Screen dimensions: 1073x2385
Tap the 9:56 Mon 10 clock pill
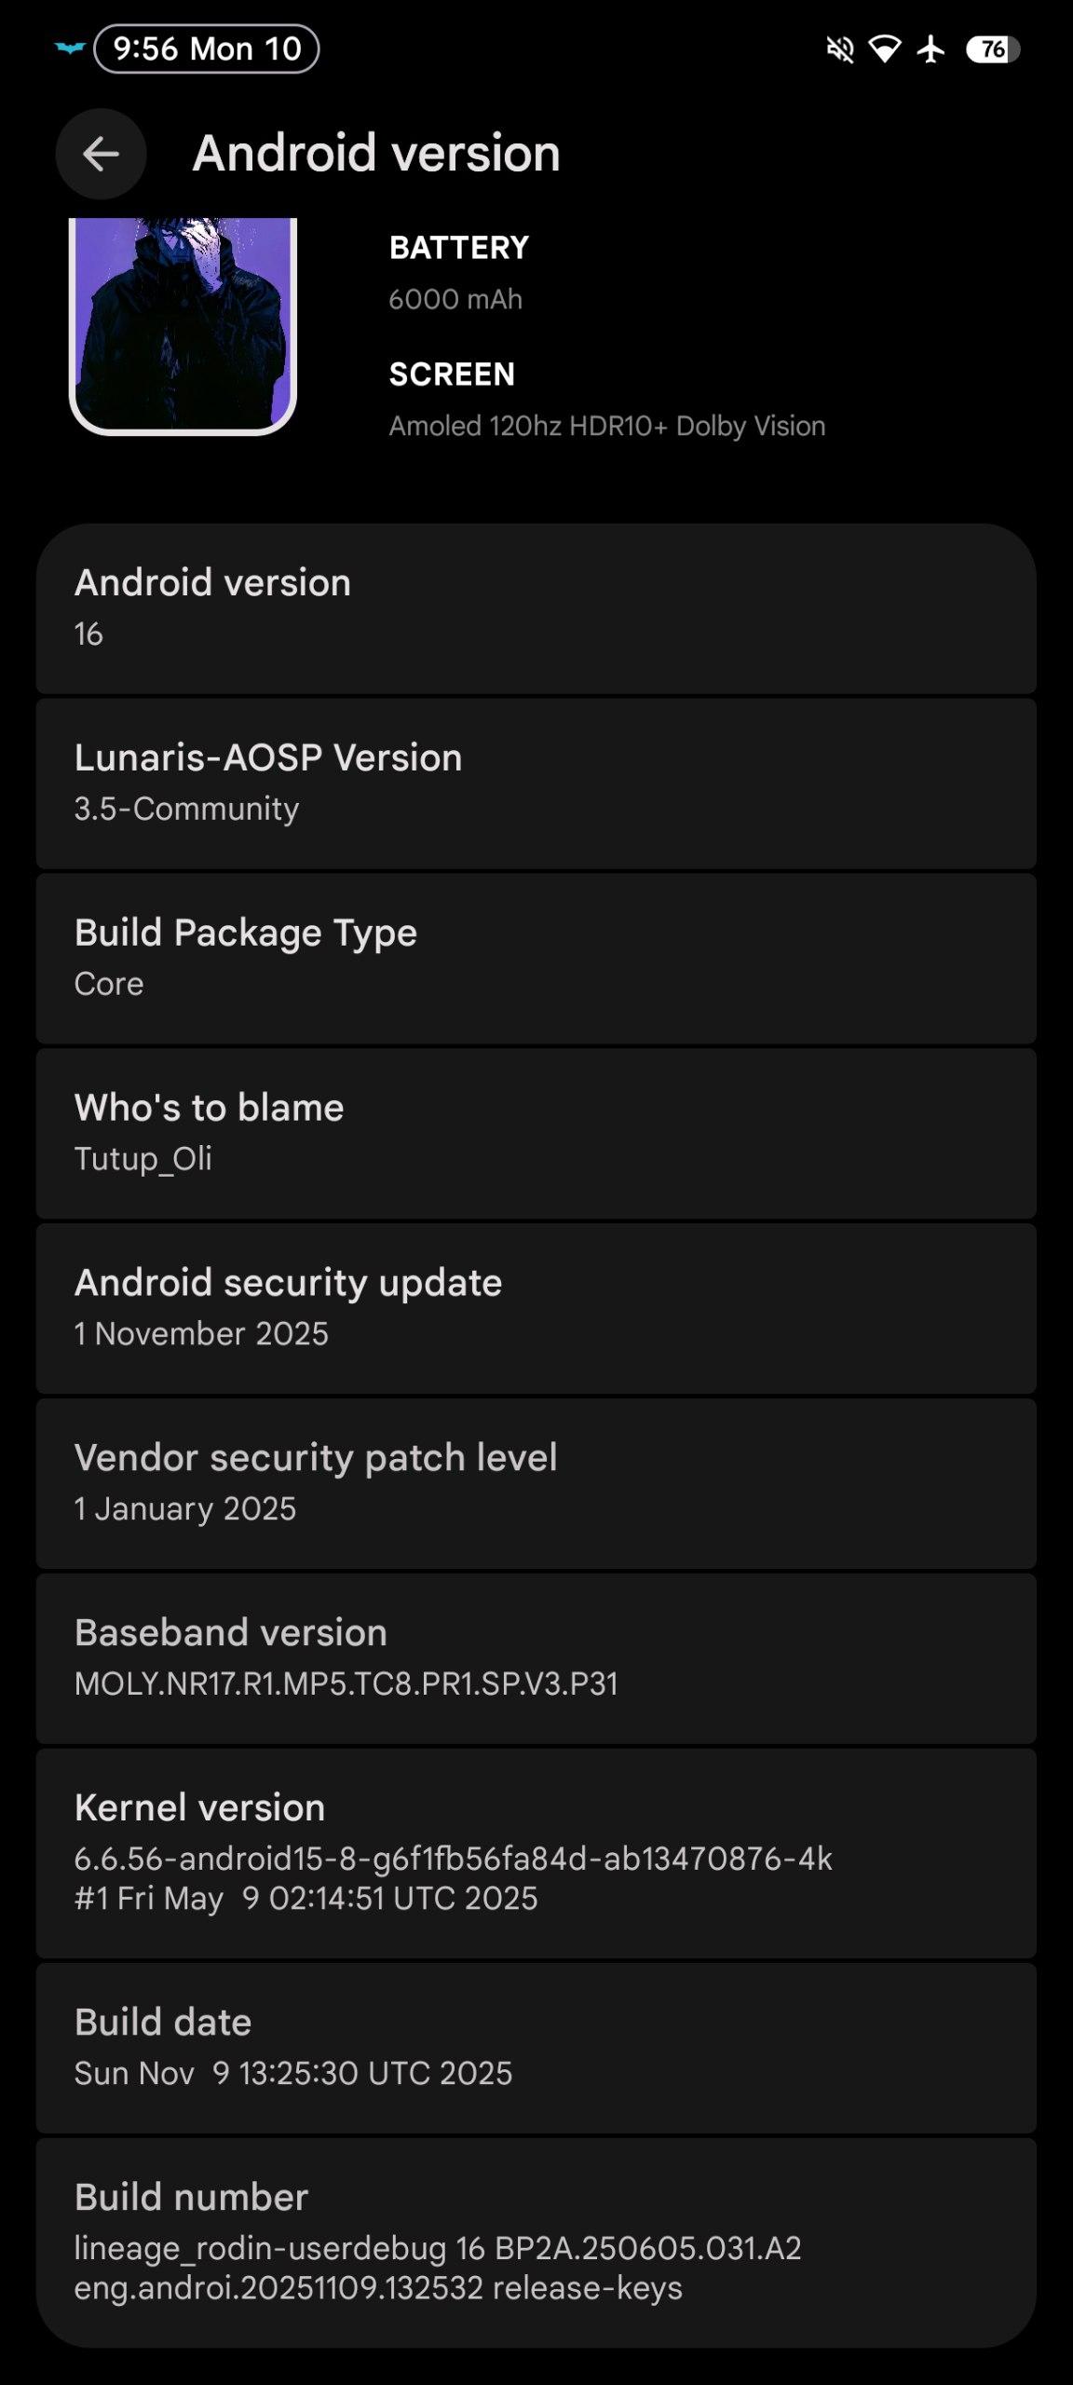207,49
